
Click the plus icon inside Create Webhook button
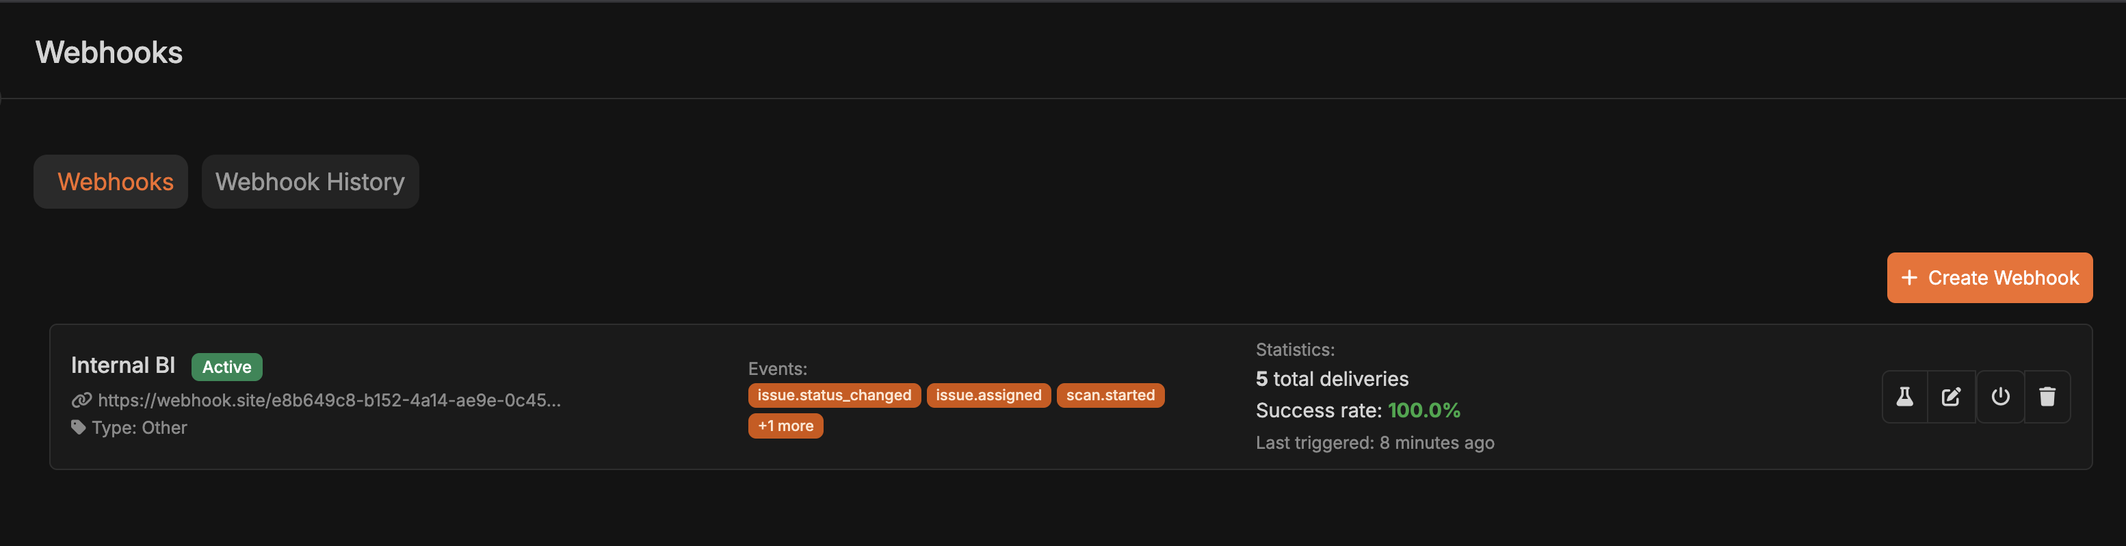coord(1911,278)
